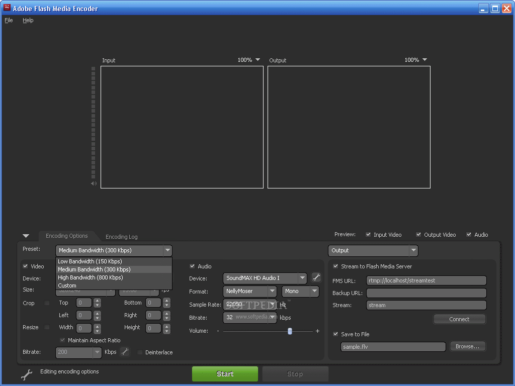The image size is (515, 386).
Task: Toggle the Input Video preview checkbox
Action: click(x=368, y=235)
